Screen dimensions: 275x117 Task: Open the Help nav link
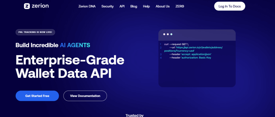tap(146, 6)
